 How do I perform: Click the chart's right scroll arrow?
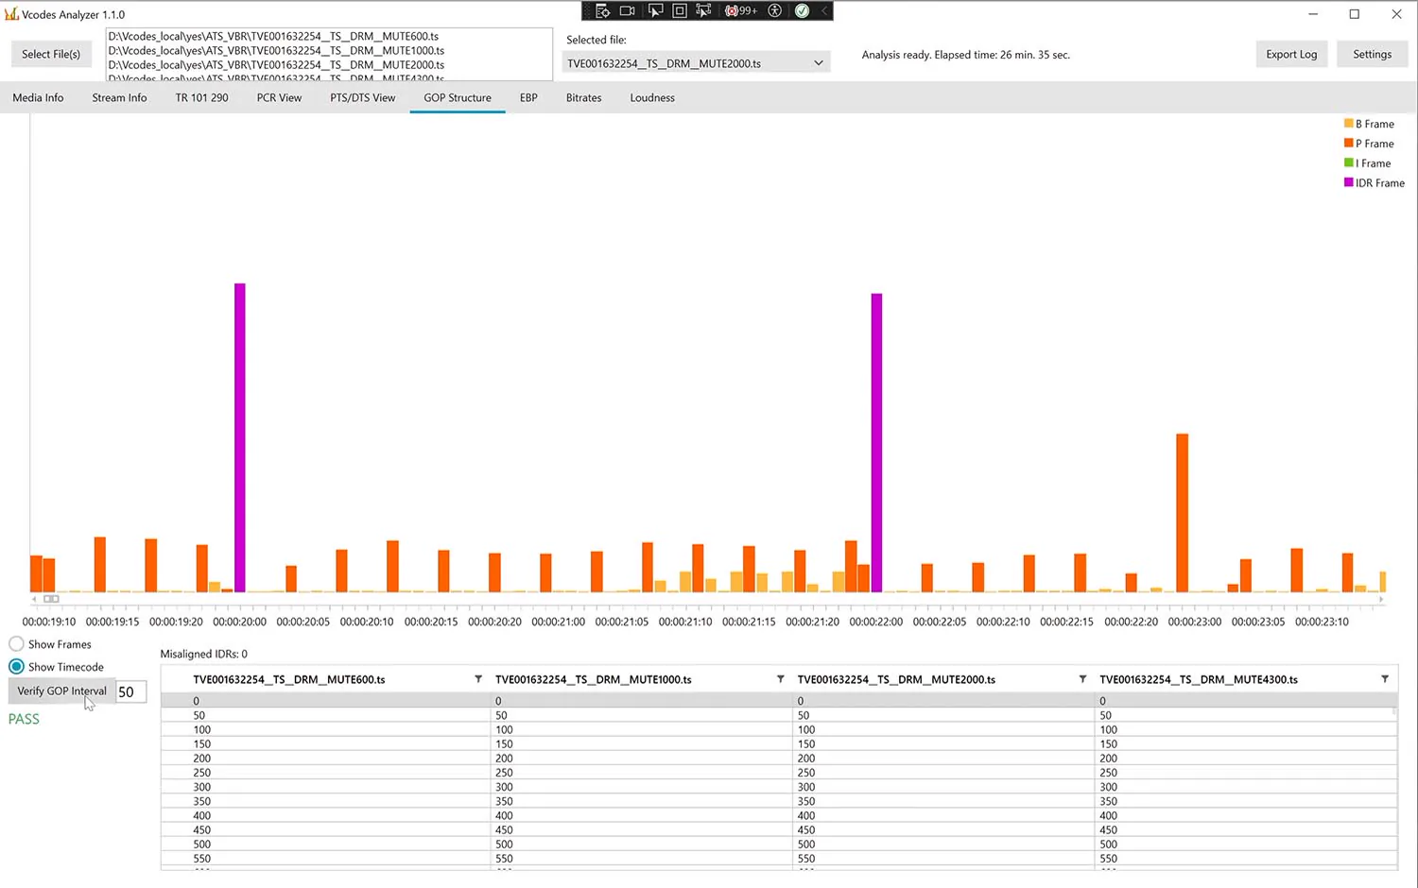(x=1381, y=599)
